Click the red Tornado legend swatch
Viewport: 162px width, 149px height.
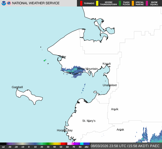click(81, 3)
